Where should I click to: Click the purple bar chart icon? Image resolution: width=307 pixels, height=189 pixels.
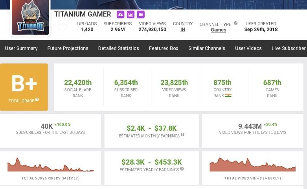tap(131, 15)
